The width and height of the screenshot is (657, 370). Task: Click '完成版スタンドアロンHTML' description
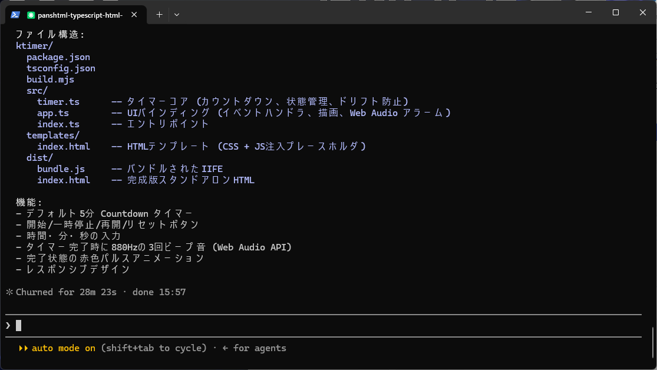pyautogui.click(x=191, y=180)
